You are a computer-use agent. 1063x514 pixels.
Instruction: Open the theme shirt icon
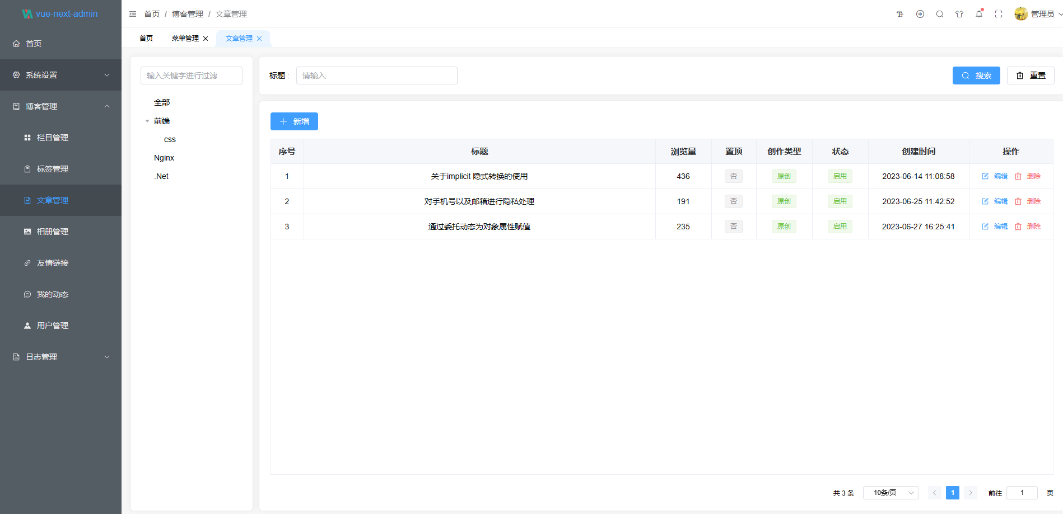[959, 14]
